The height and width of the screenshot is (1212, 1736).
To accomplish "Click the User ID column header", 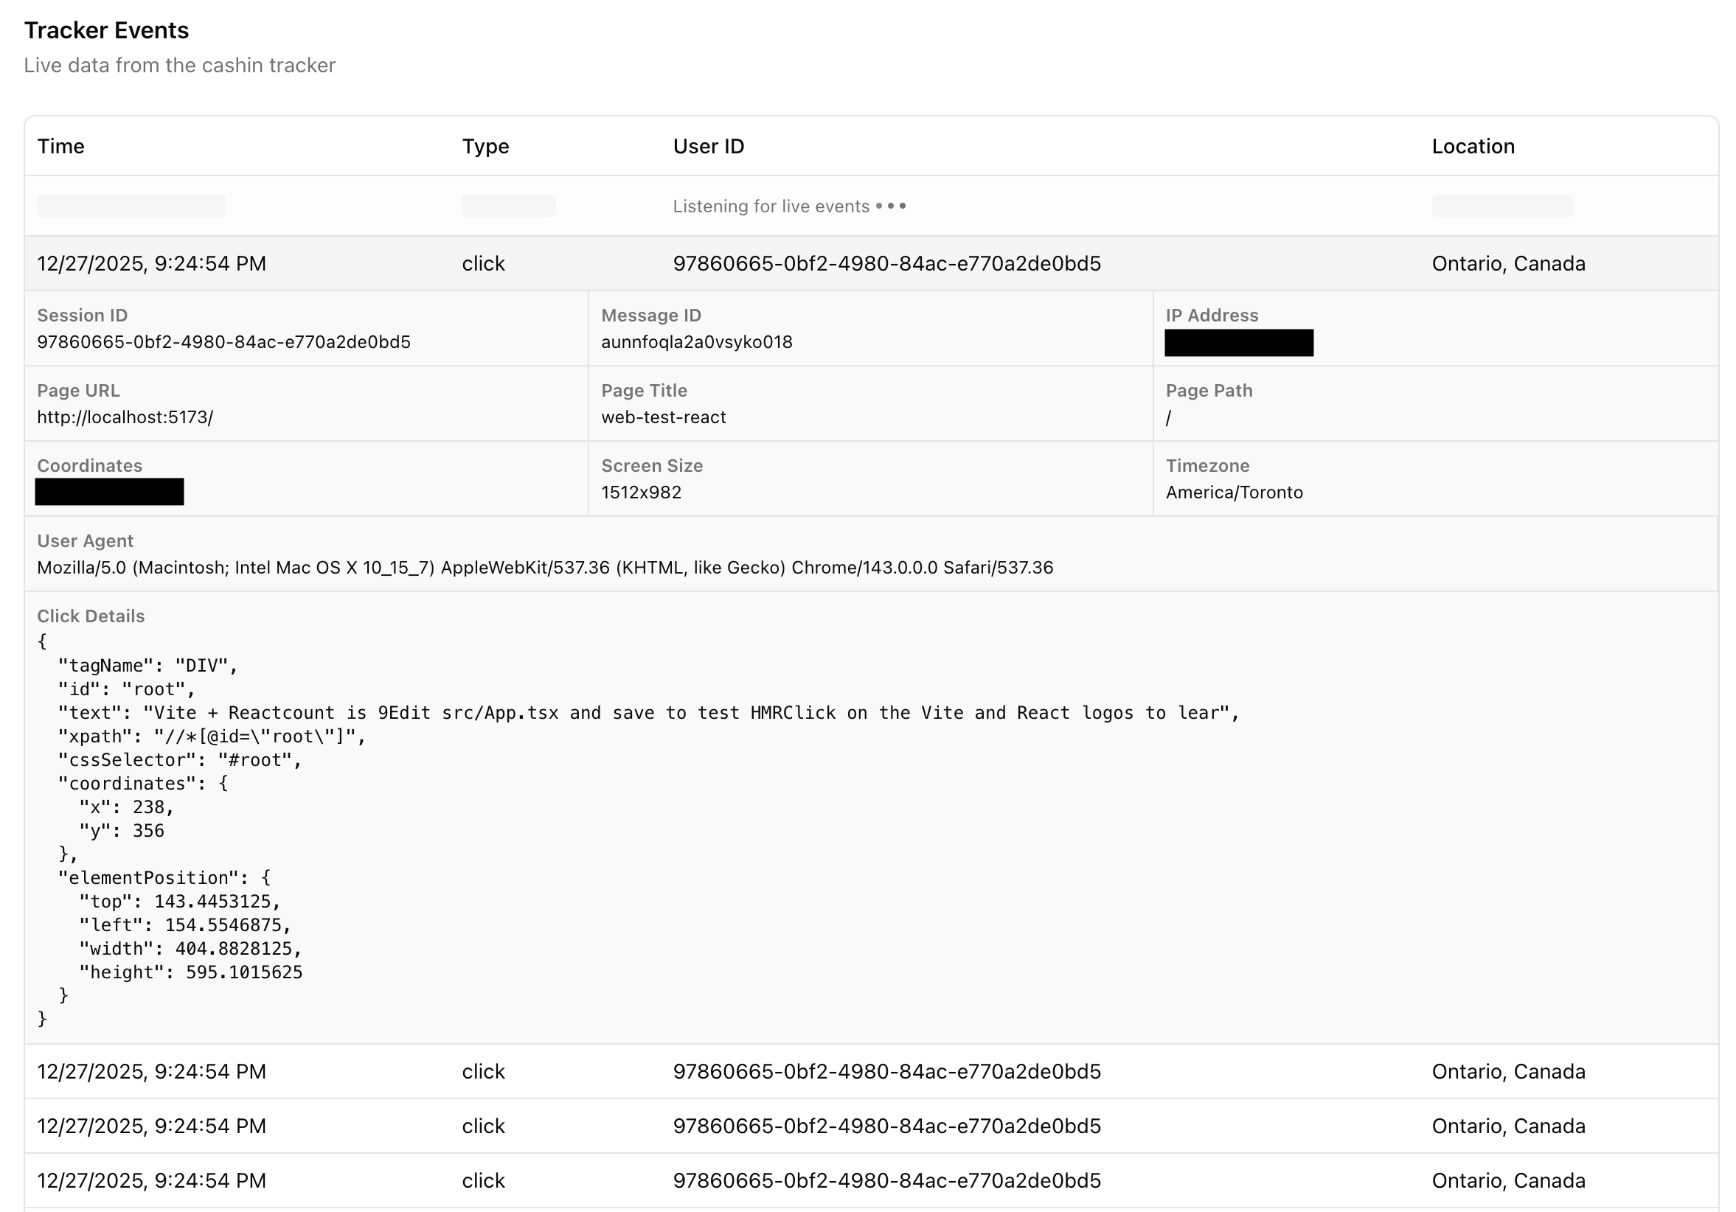I will 709,146.
